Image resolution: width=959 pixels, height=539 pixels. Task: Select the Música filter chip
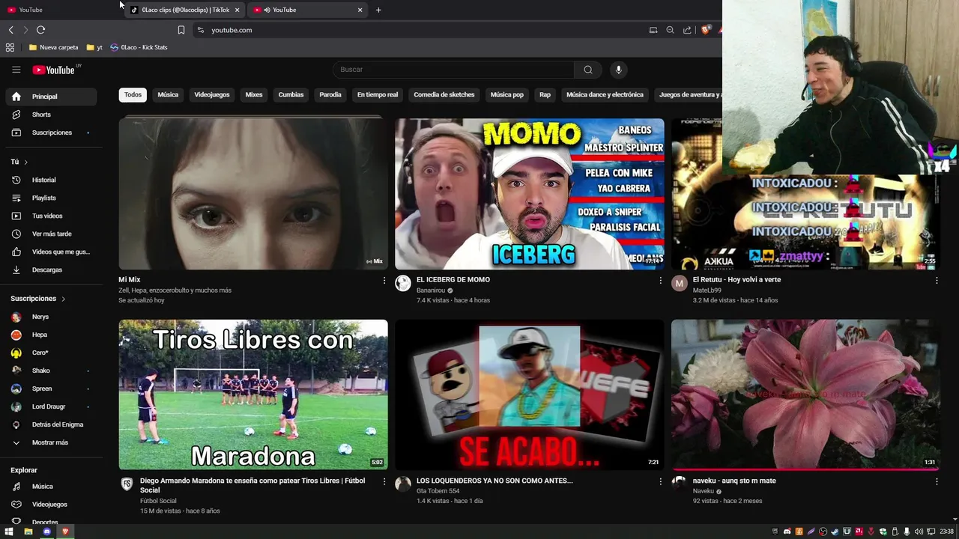point(168,95)
